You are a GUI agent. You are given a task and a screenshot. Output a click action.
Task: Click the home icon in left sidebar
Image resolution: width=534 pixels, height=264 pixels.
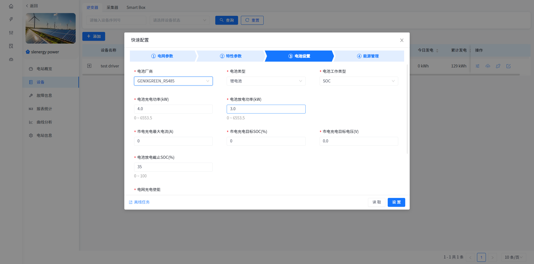pyautogui.click(x=11, y=6)
